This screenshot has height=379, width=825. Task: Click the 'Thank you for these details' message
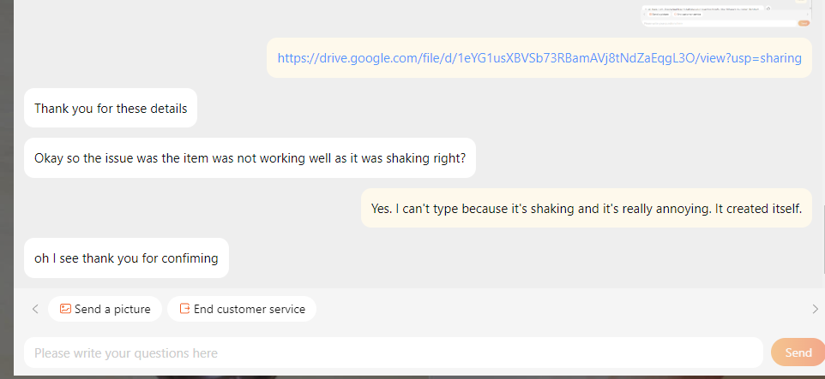point(111,109)
